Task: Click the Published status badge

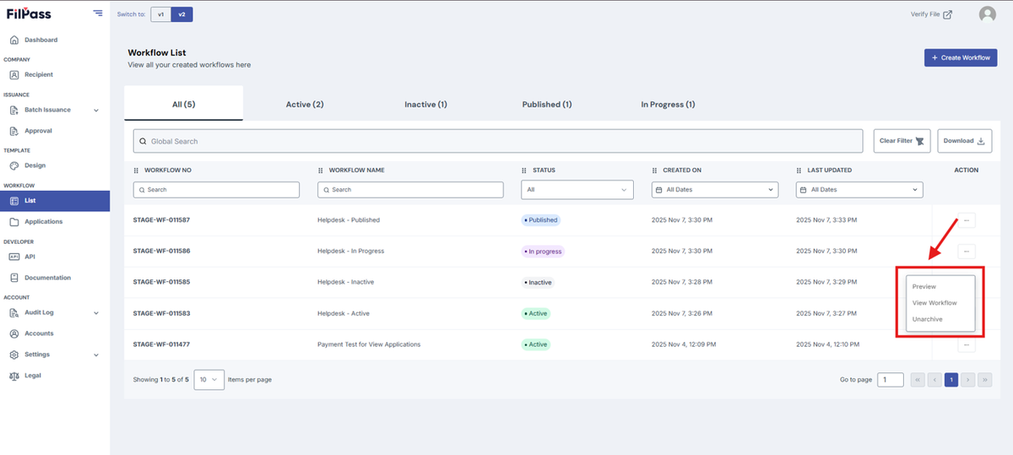Action: coord(540,219)
